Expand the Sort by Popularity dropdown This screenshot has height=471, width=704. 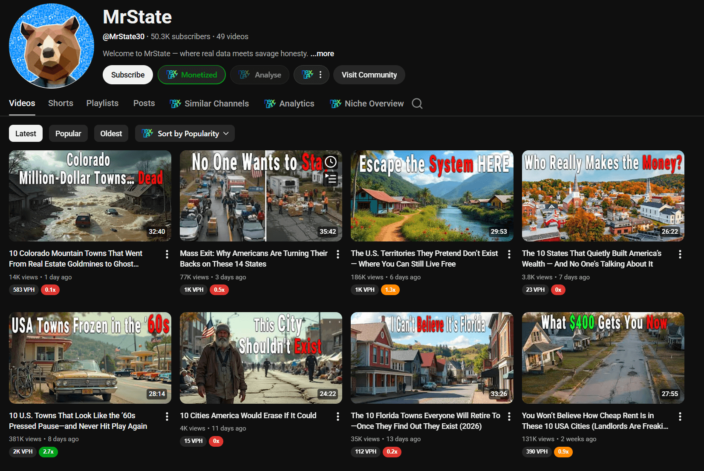(x=185, y=133)
